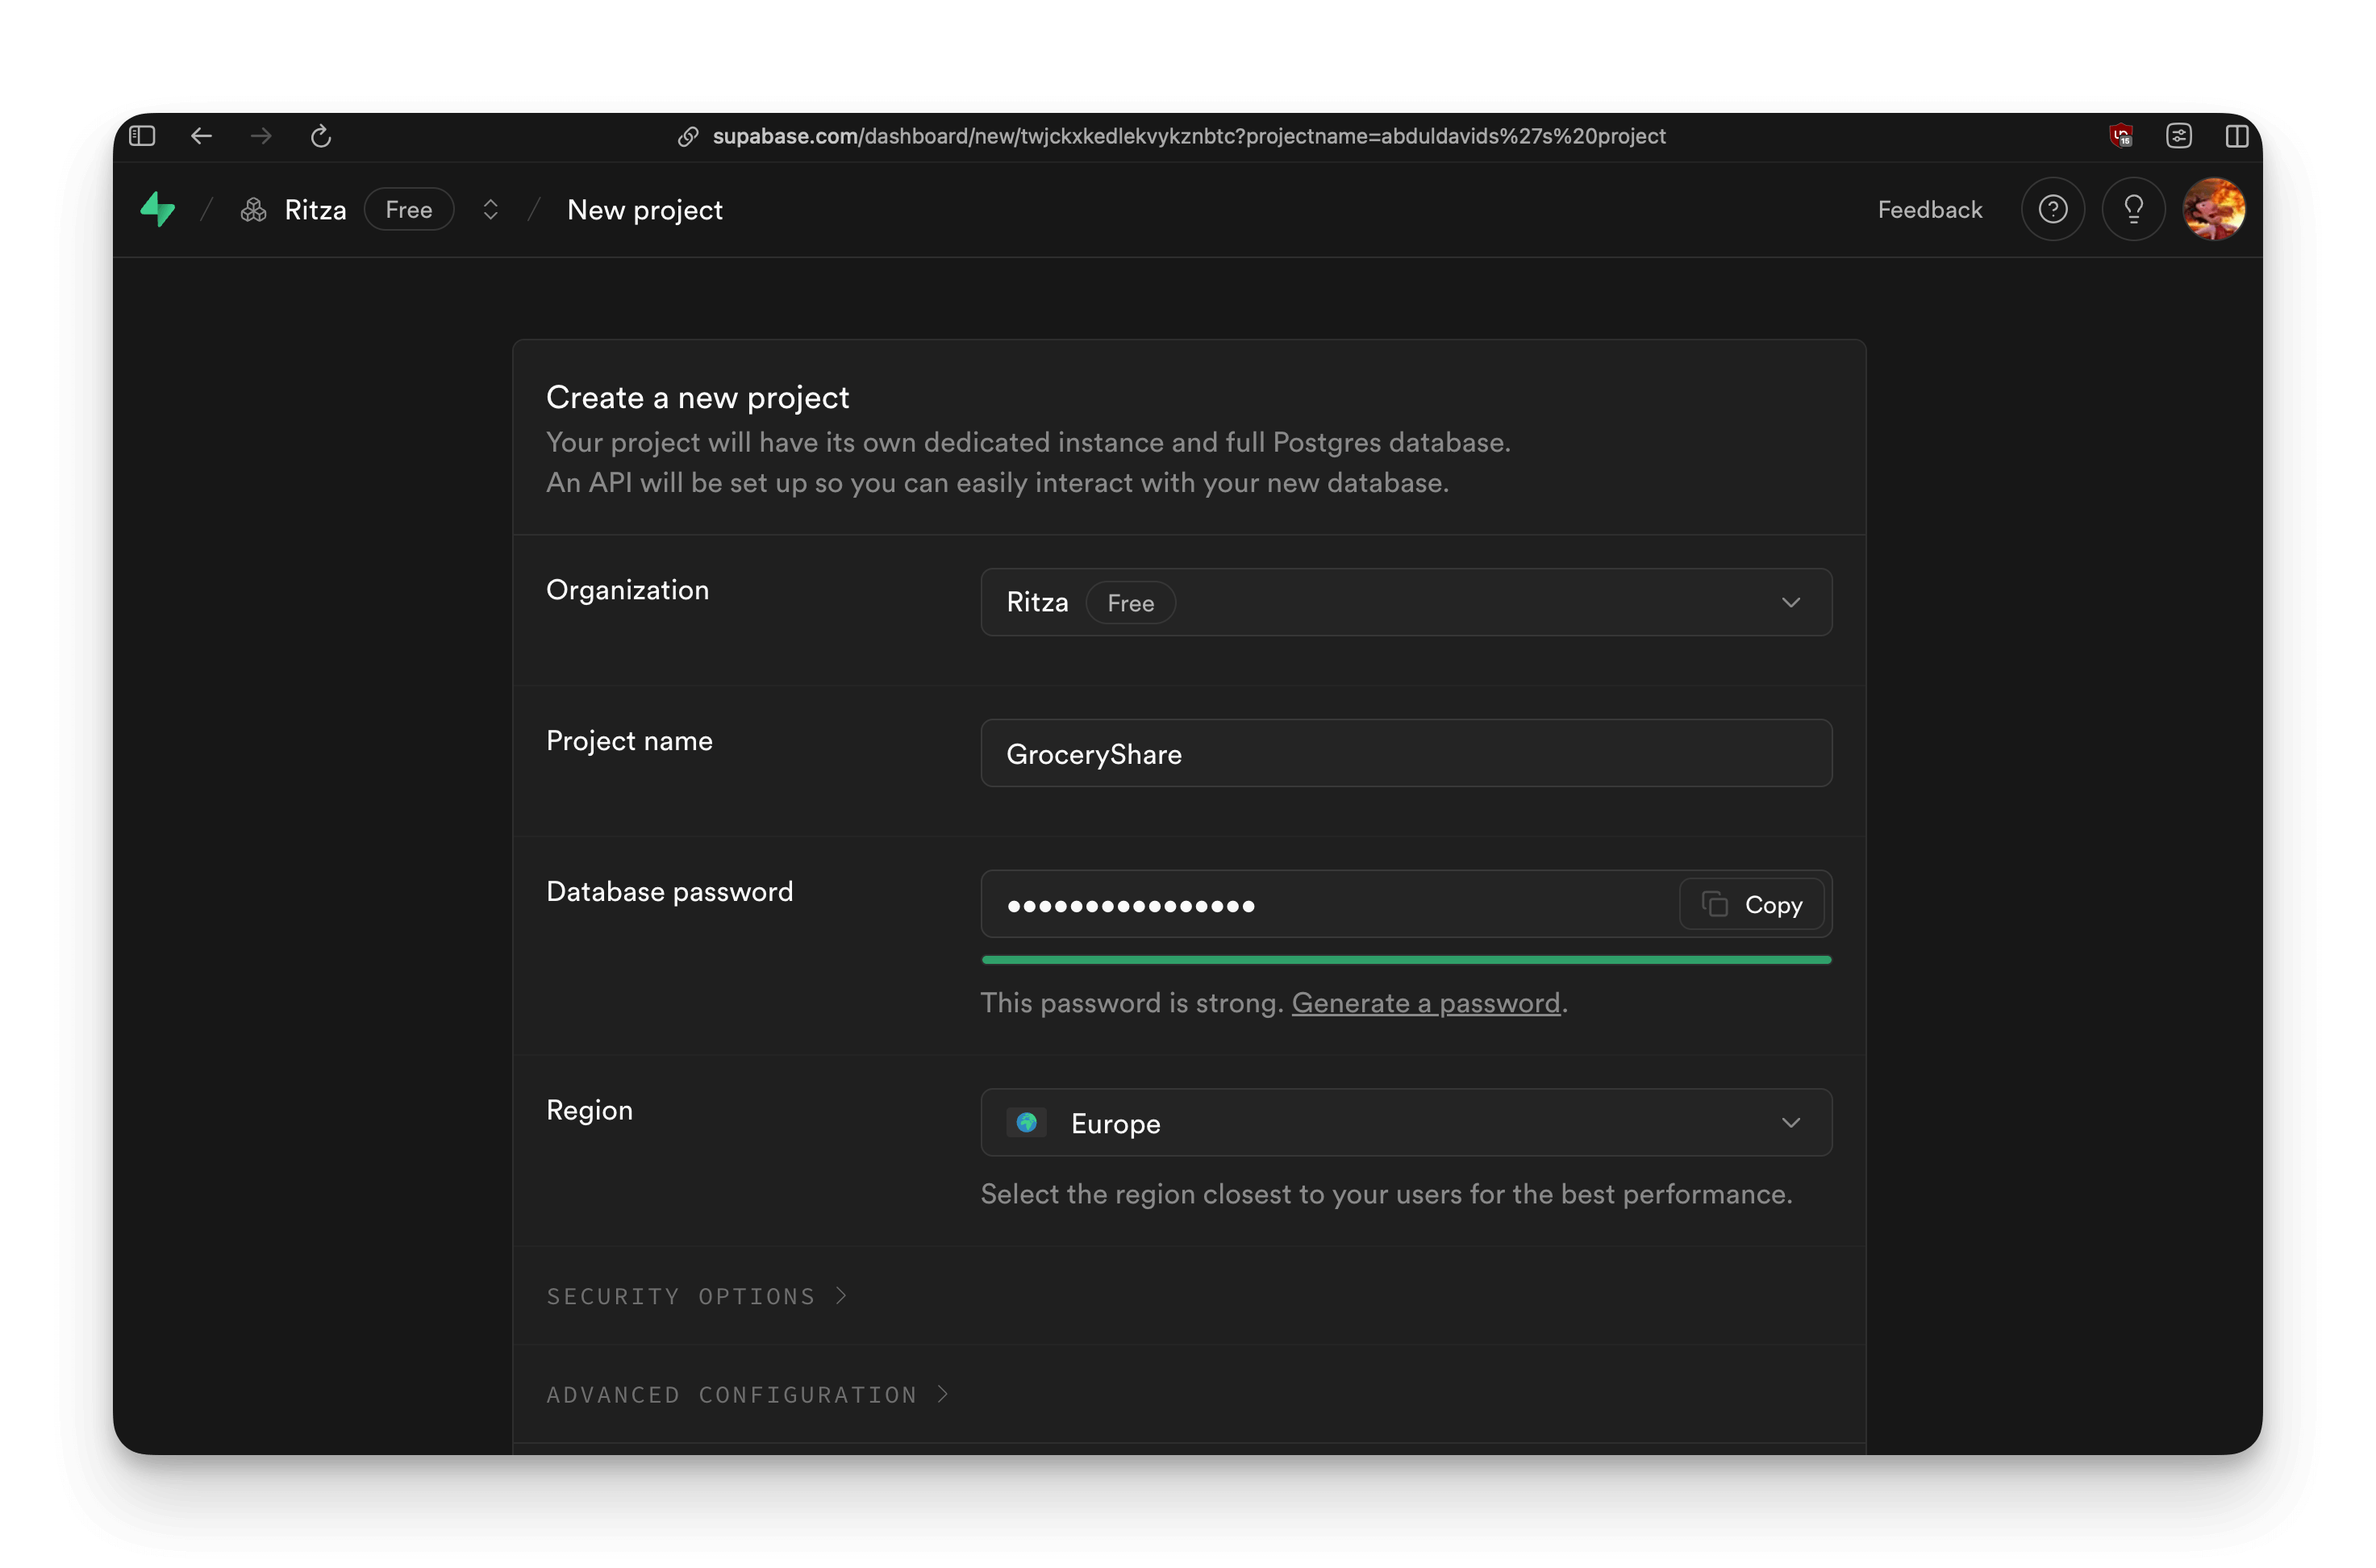The height and width of the screenshot is (1568, 2376).
Task: Toggle the browser sidebar panel
Action: point(142,136)
